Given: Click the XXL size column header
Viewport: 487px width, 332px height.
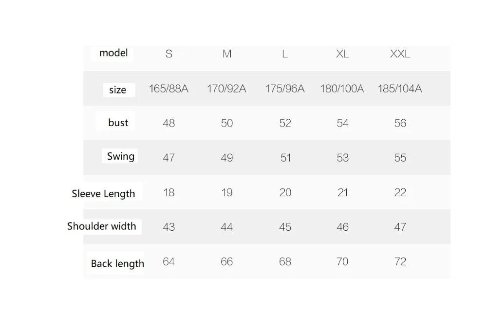Looking at the screenshot, I should click(400, 54).
